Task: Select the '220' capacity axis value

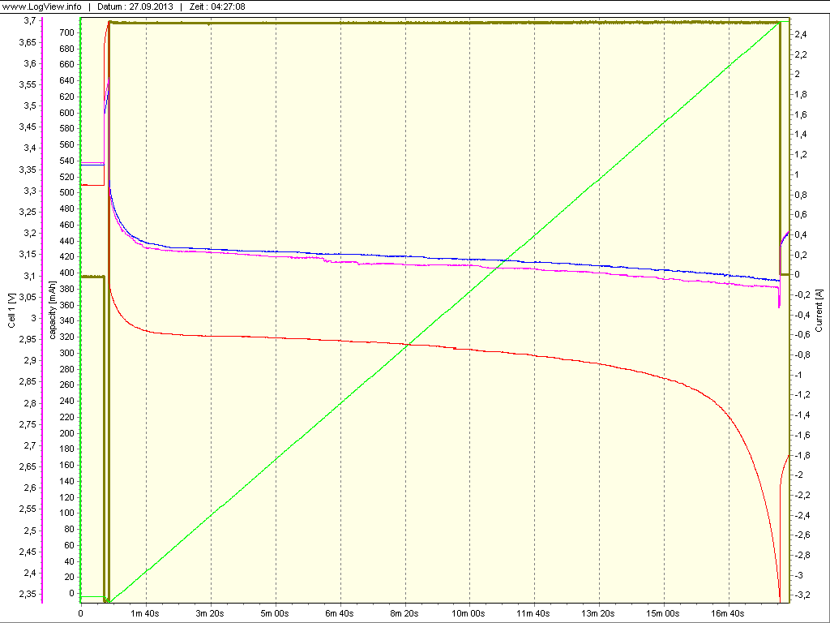Action: tap(66, 418)
